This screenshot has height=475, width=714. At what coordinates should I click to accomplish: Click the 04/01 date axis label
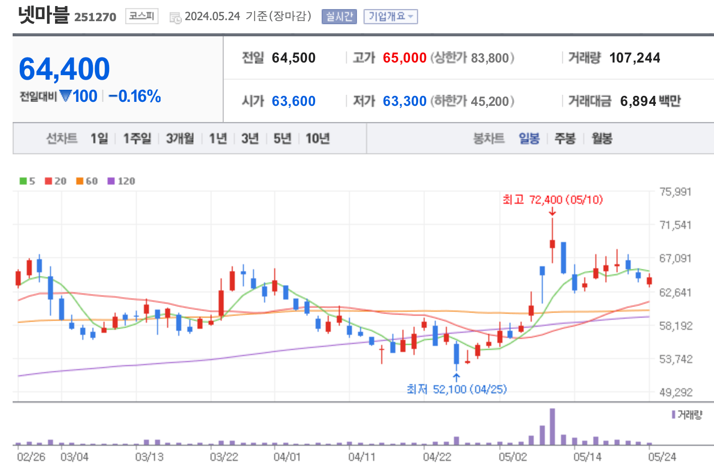[x=287, y=457]
